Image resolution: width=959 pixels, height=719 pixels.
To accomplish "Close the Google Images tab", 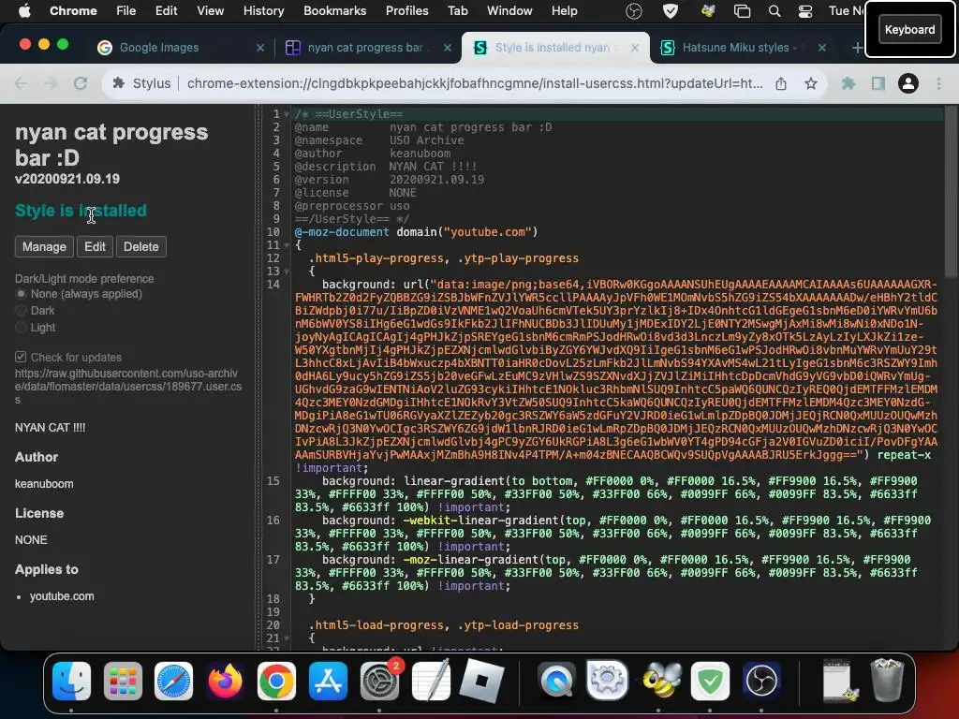I will pos(260,48).
